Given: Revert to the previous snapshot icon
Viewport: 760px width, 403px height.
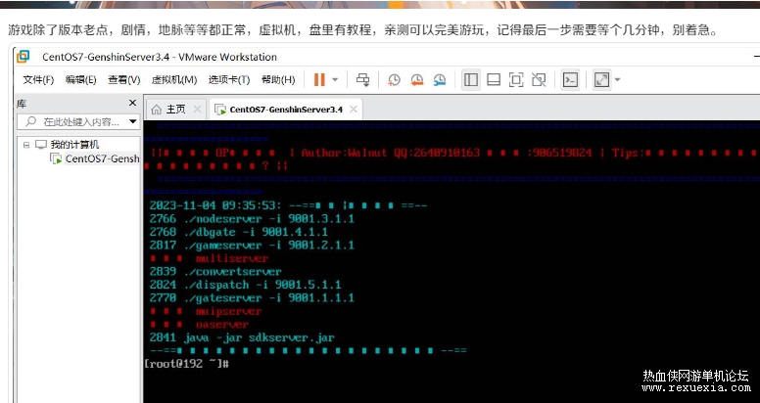Looking at the screenshot, I should (x=416, y=79).
